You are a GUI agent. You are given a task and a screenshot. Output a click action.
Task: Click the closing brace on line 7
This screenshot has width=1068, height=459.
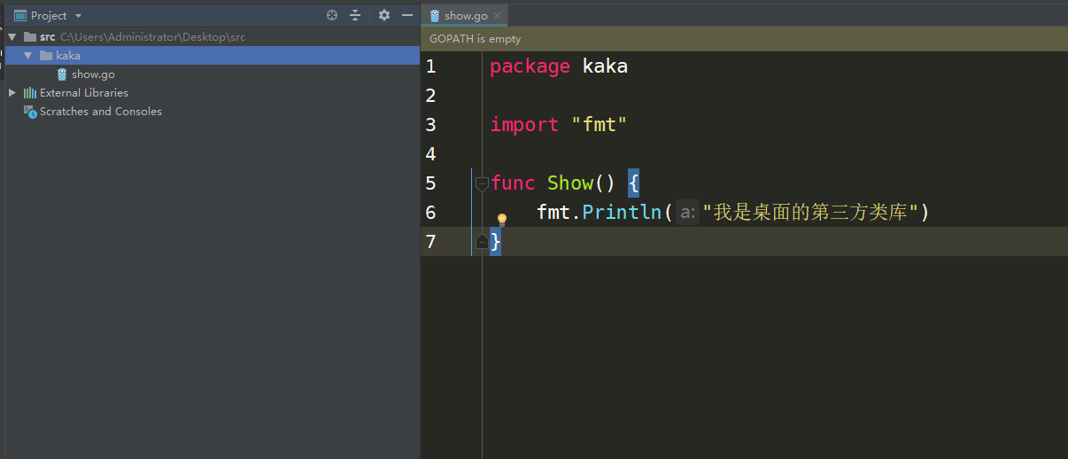496,241
